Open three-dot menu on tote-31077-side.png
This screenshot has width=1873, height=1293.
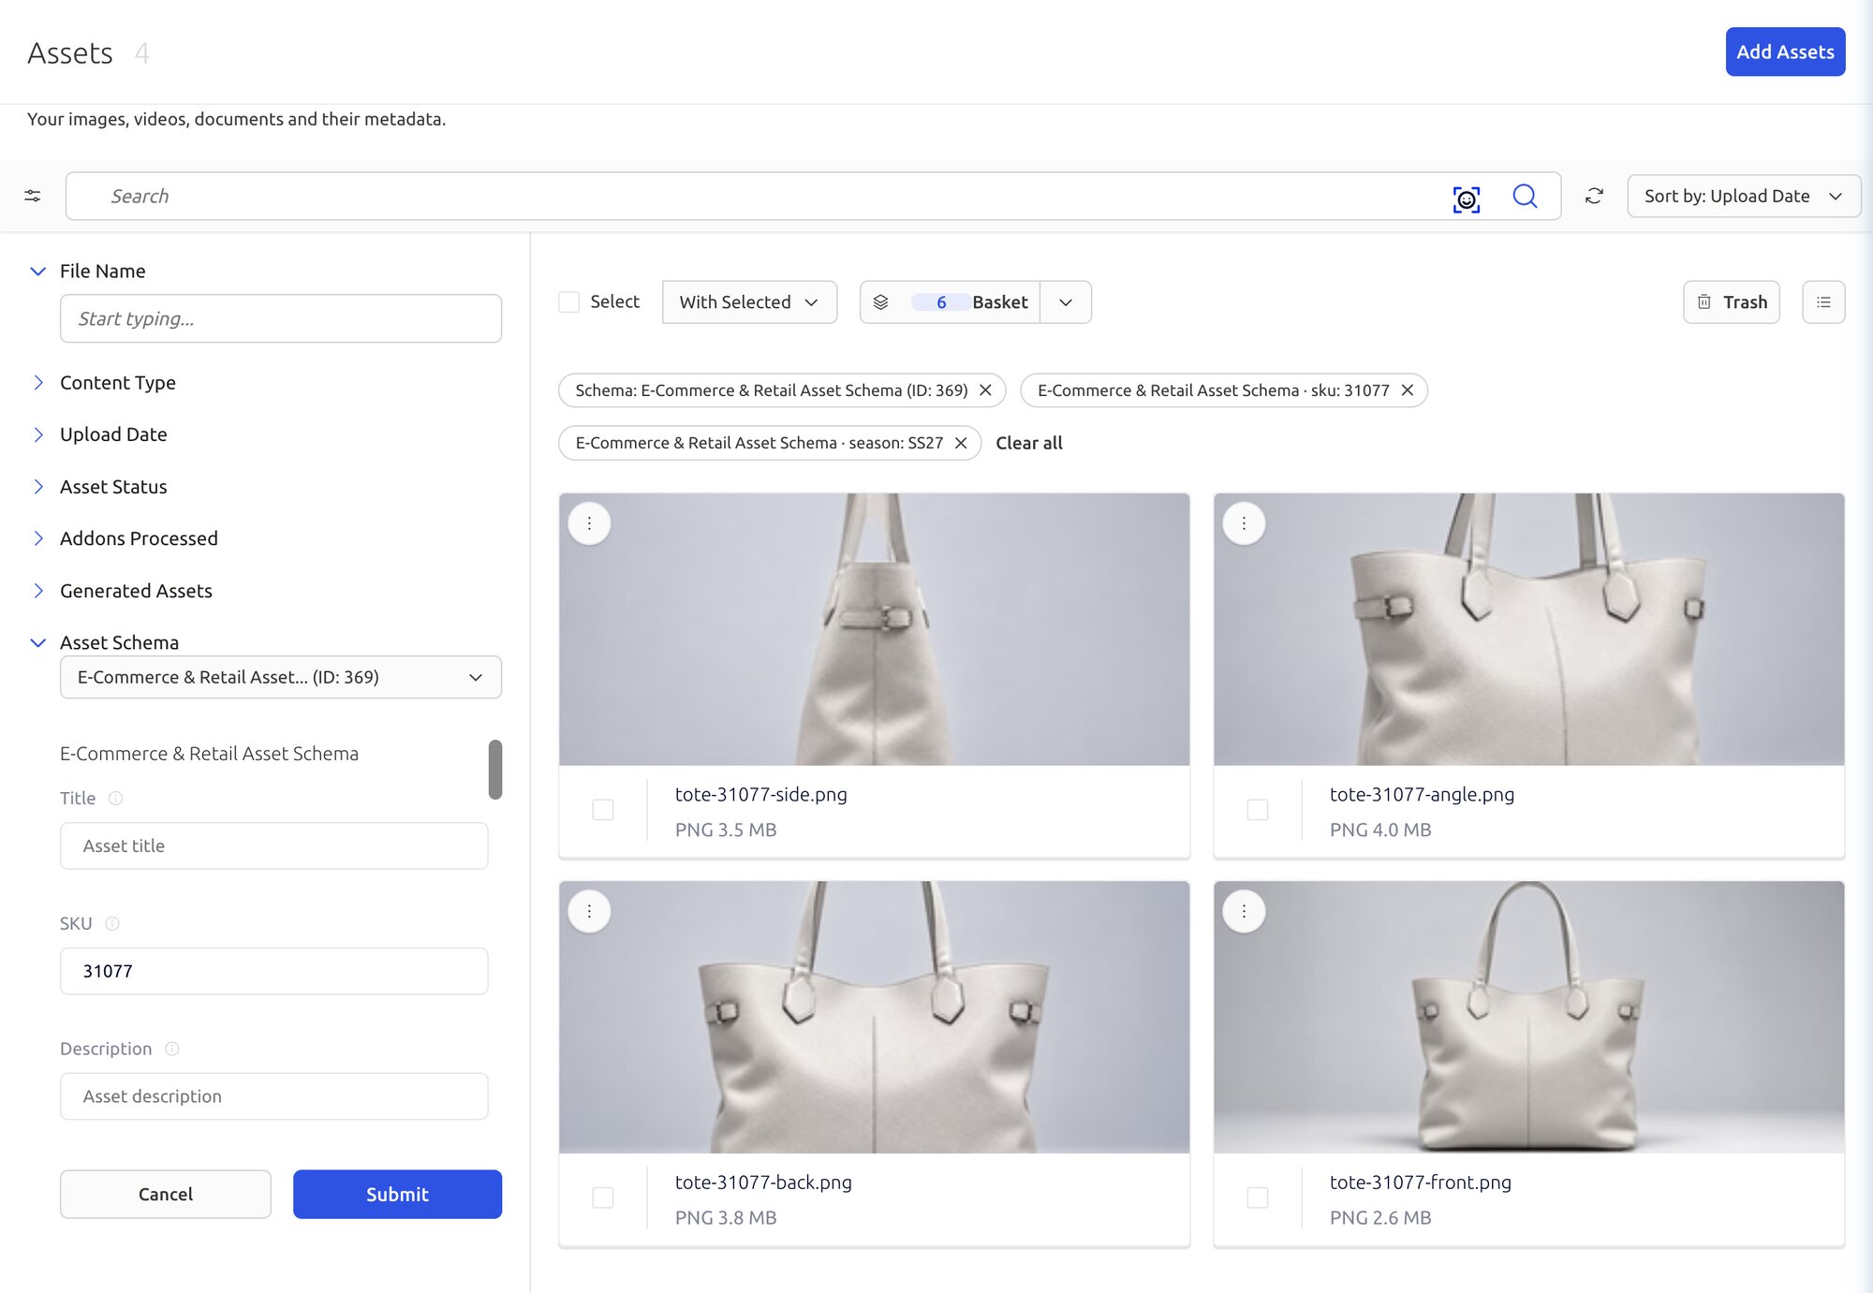(589, 523)
